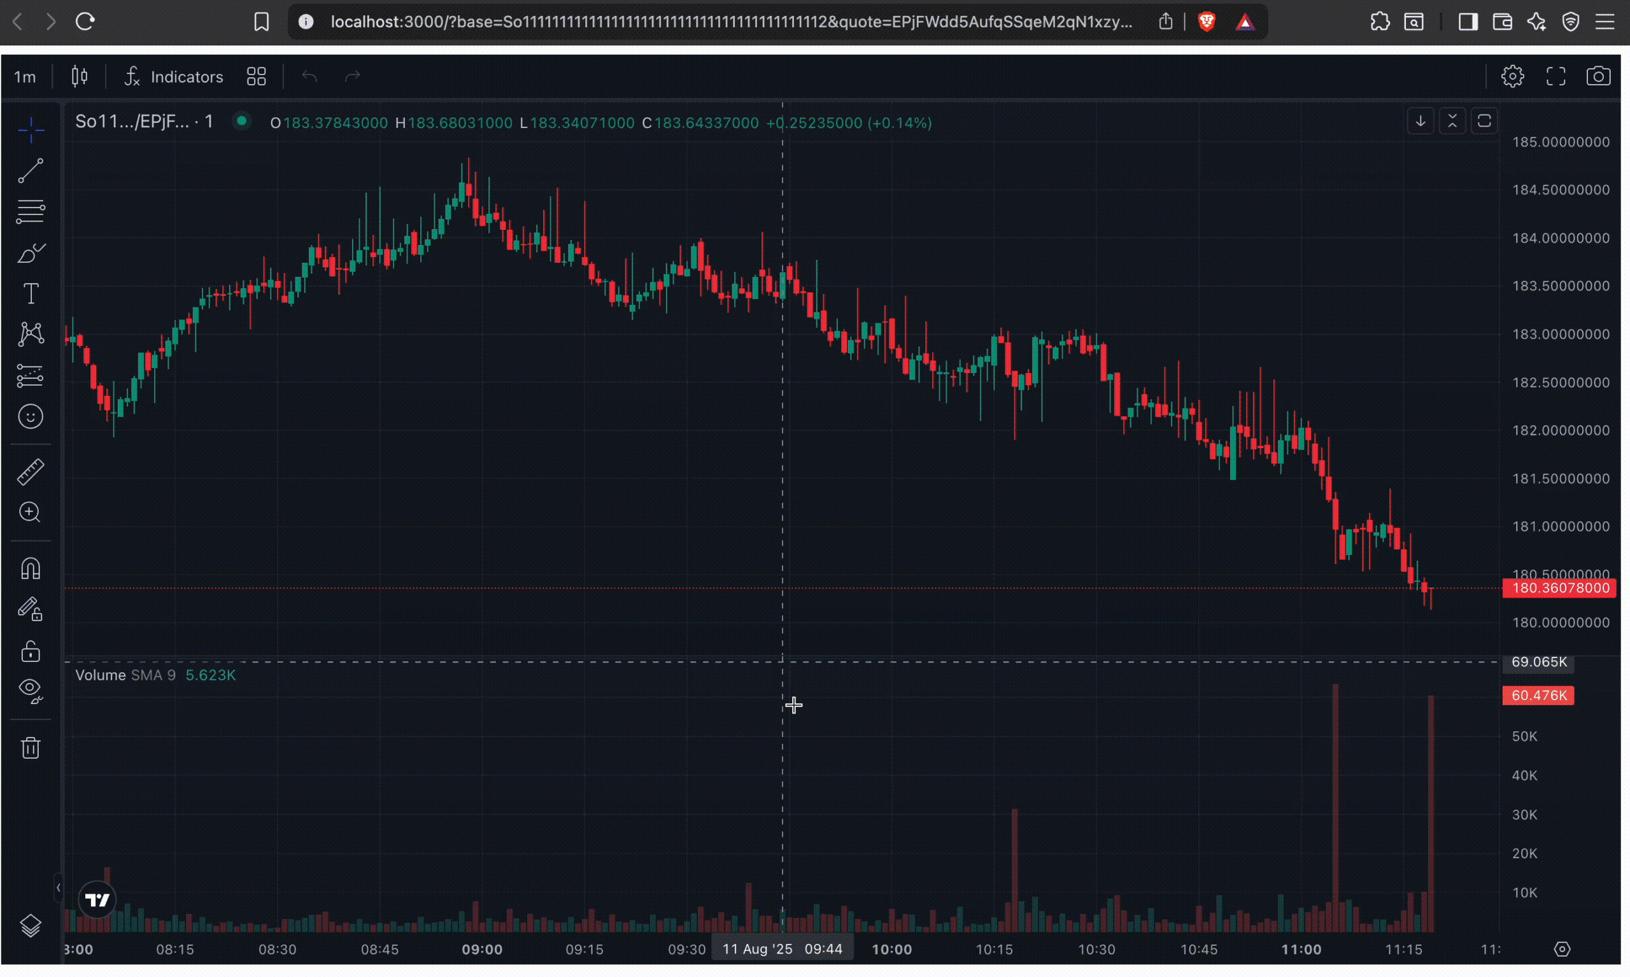Open the browser extensions puzzle icon
Screen dimensions: 1630x977
click(x=1380, y=22)
